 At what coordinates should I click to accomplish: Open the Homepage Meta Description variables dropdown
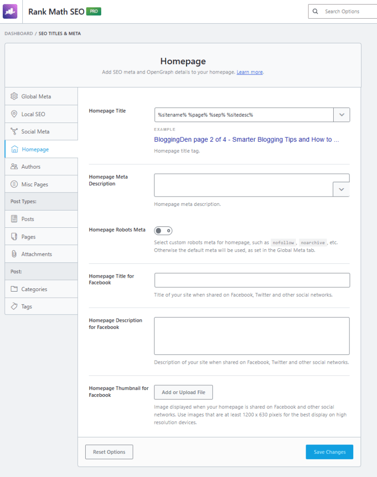342,189
